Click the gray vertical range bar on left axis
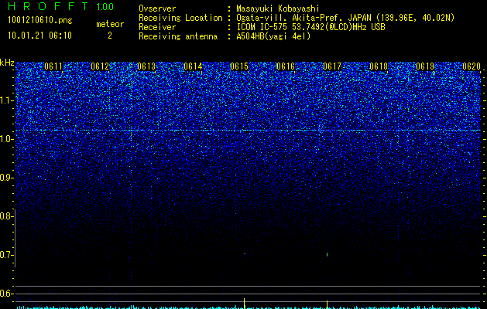This screenshot has width=487, height=309. (x=15, y=238)
